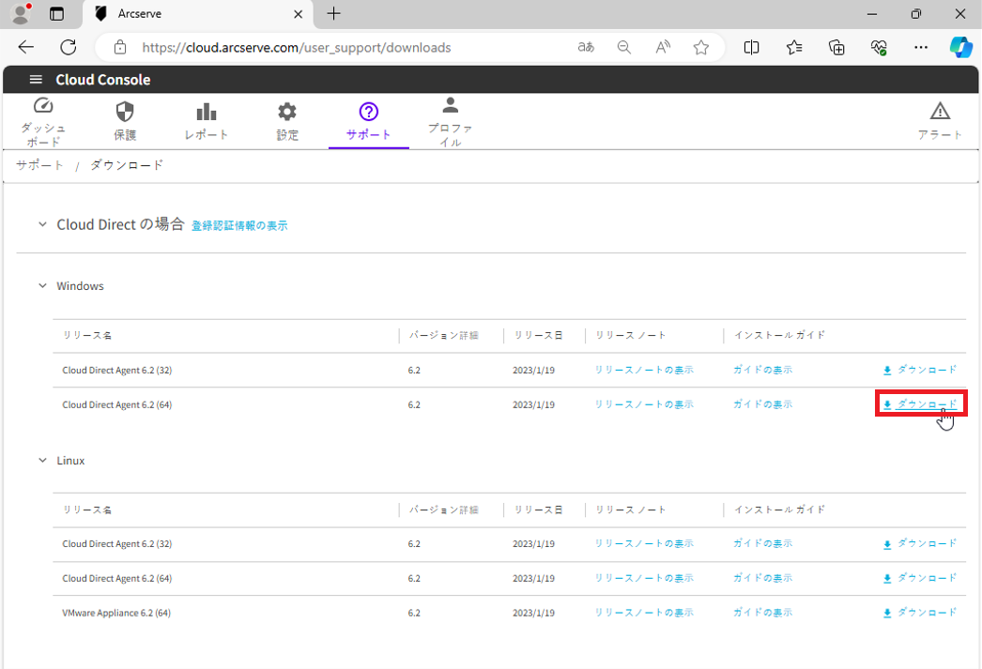Open the プロファイル person icon
Viewport: 982px width, 669px height.
[451, 106]
